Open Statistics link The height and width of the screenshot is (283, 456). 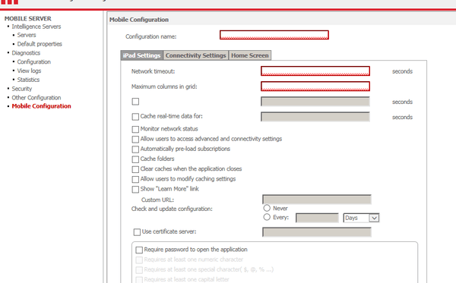coord(28,80)
